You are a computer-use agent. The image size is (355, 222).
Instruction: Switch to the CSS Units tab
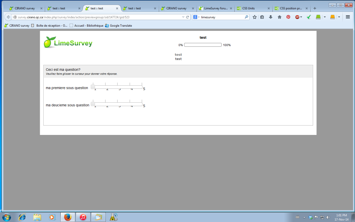tap(252, 8)
